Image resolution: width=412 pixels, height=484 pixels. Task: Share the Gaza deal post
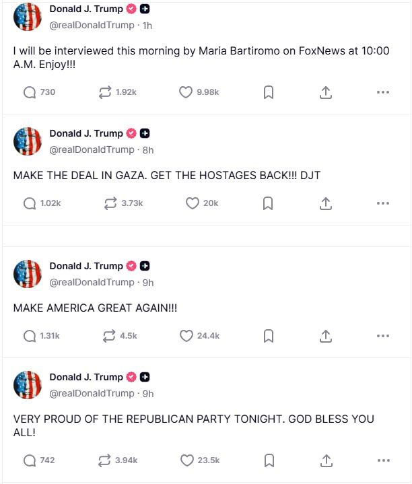click(x=326, y=203)
